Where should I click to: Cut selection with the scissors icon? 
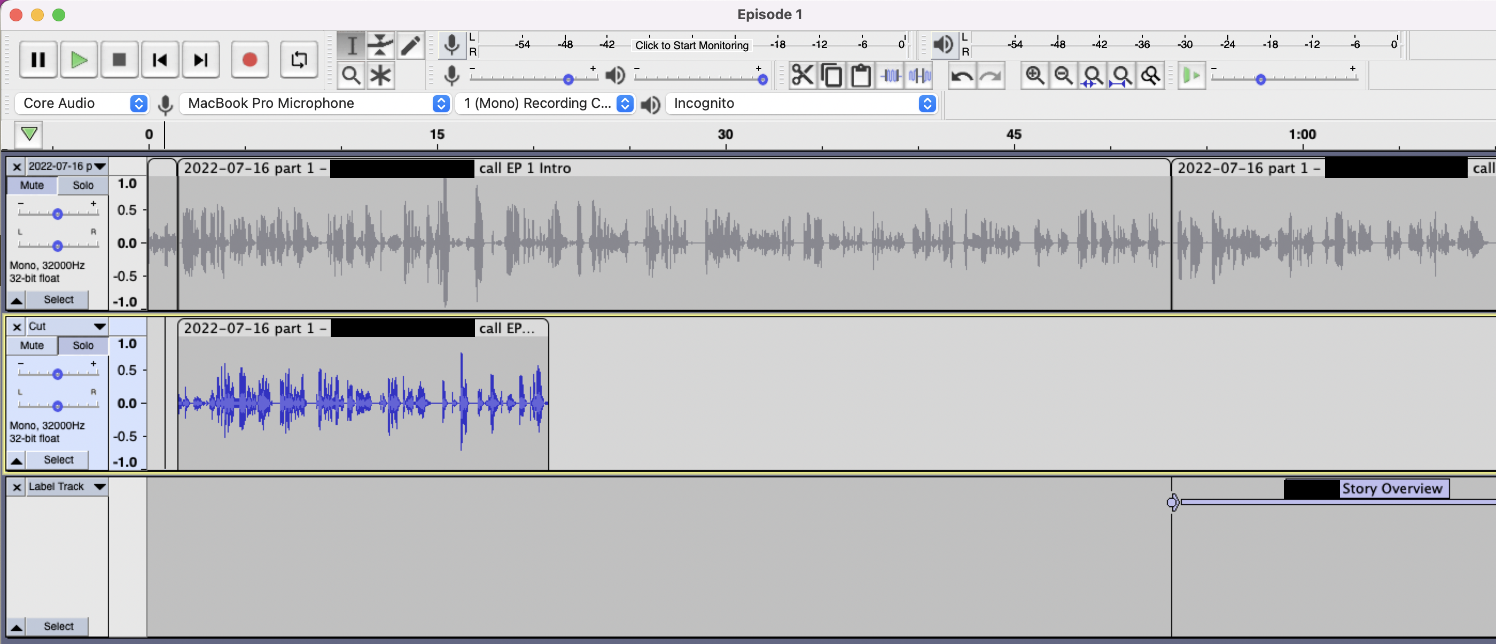(802, 75)
